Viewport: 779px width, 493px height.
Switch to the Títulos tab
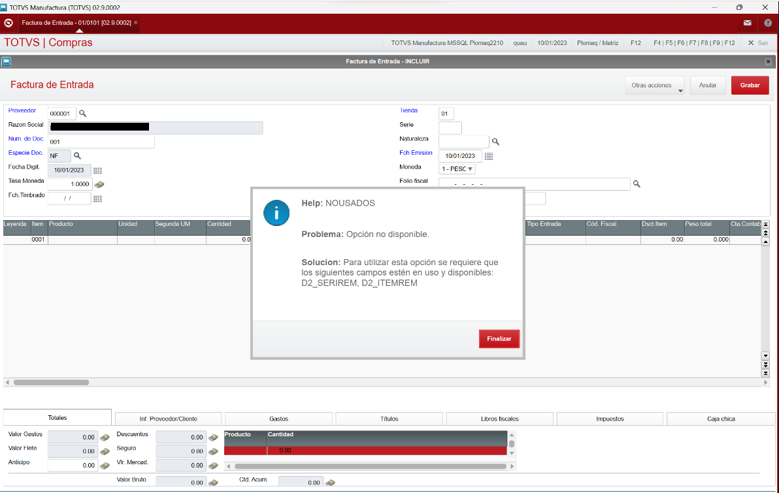pyautogui.click(x=389, y=419)
